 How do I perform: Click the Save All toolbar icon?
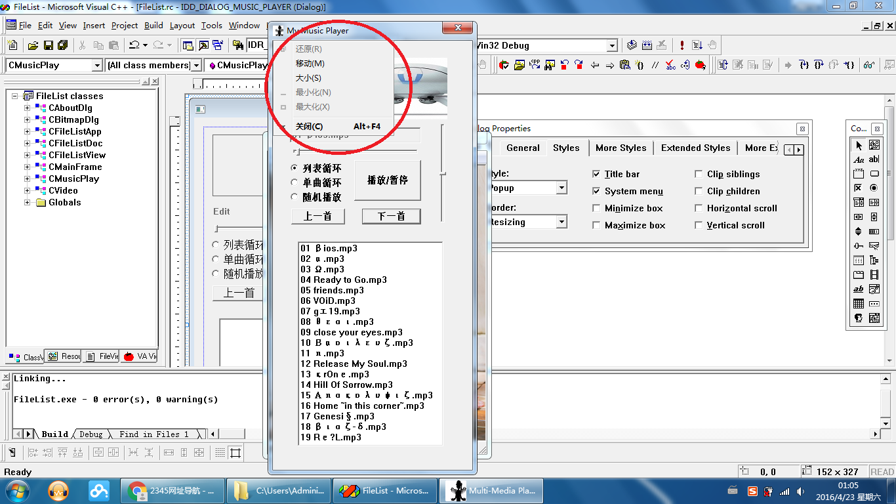click(63, 45)
